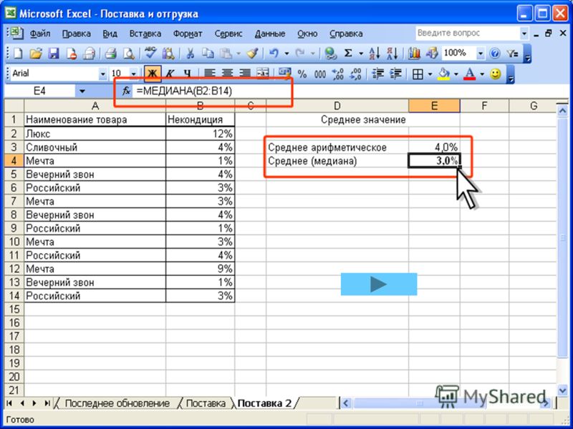Insert hyperlink with globe icon
573x429 pixels.
(x=330, y=54)
